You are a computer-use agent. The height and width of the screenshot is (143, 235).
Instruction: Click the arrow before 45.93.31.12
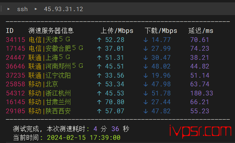(x=36, y=9)
